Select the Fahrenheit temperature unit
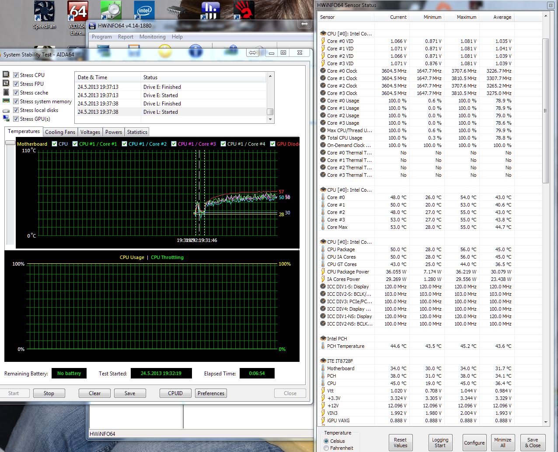This screenshot has width=558, height=452. click(326, 448)
